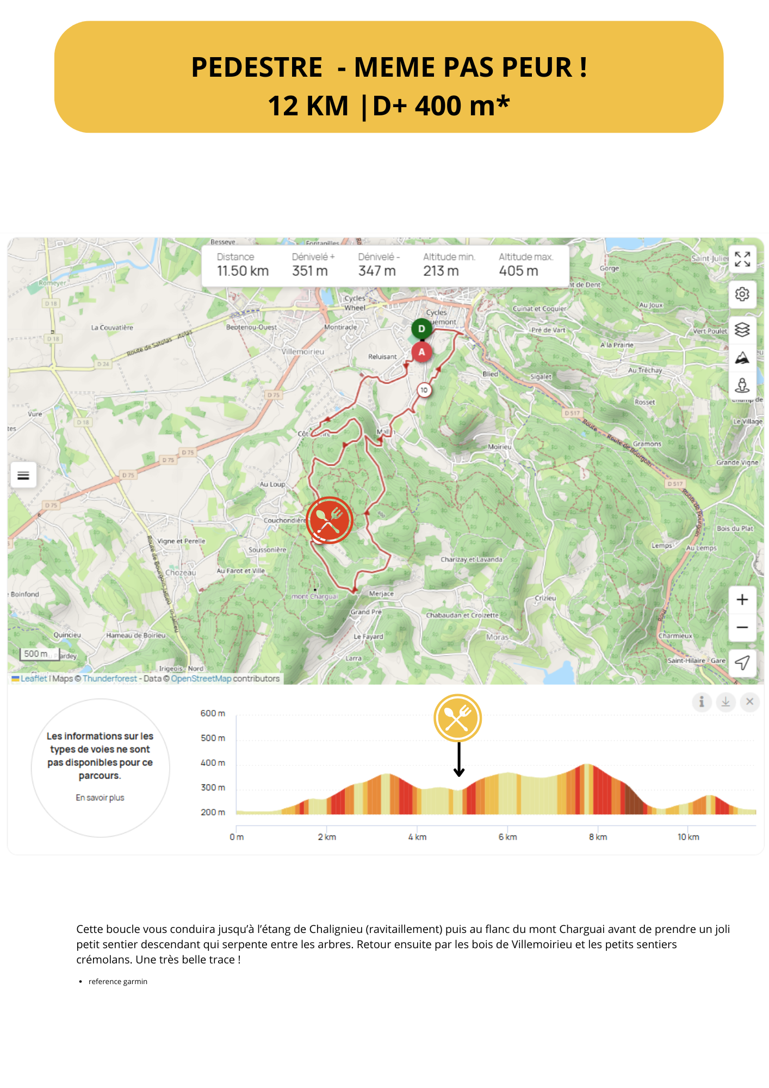Toggle the terrain relief mountain icon
Image resolution: width=769 pixels, height=1088 pixels.
742,358
